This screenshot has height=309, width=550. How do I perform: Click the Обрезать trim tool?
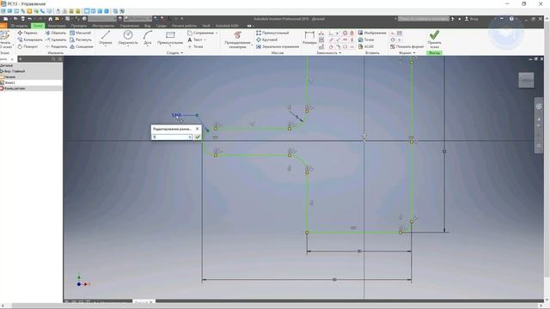click(x=55, y=33)
